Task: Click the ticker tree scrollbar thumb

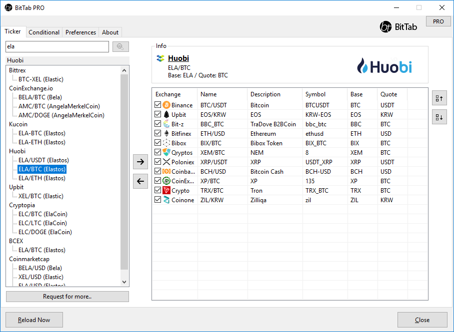Action: click(x=124, y=172)
